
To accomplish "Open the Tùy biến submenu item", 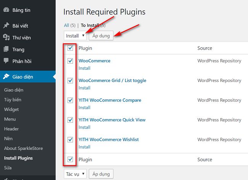I will click(13, 100).
